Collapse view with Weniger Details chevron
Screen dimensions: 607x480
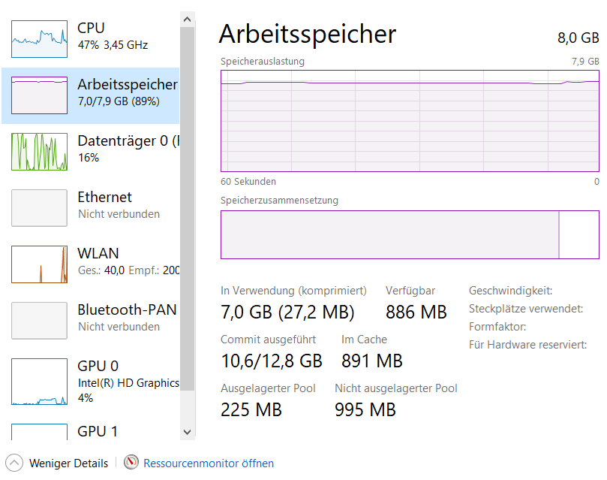(14, 463)
